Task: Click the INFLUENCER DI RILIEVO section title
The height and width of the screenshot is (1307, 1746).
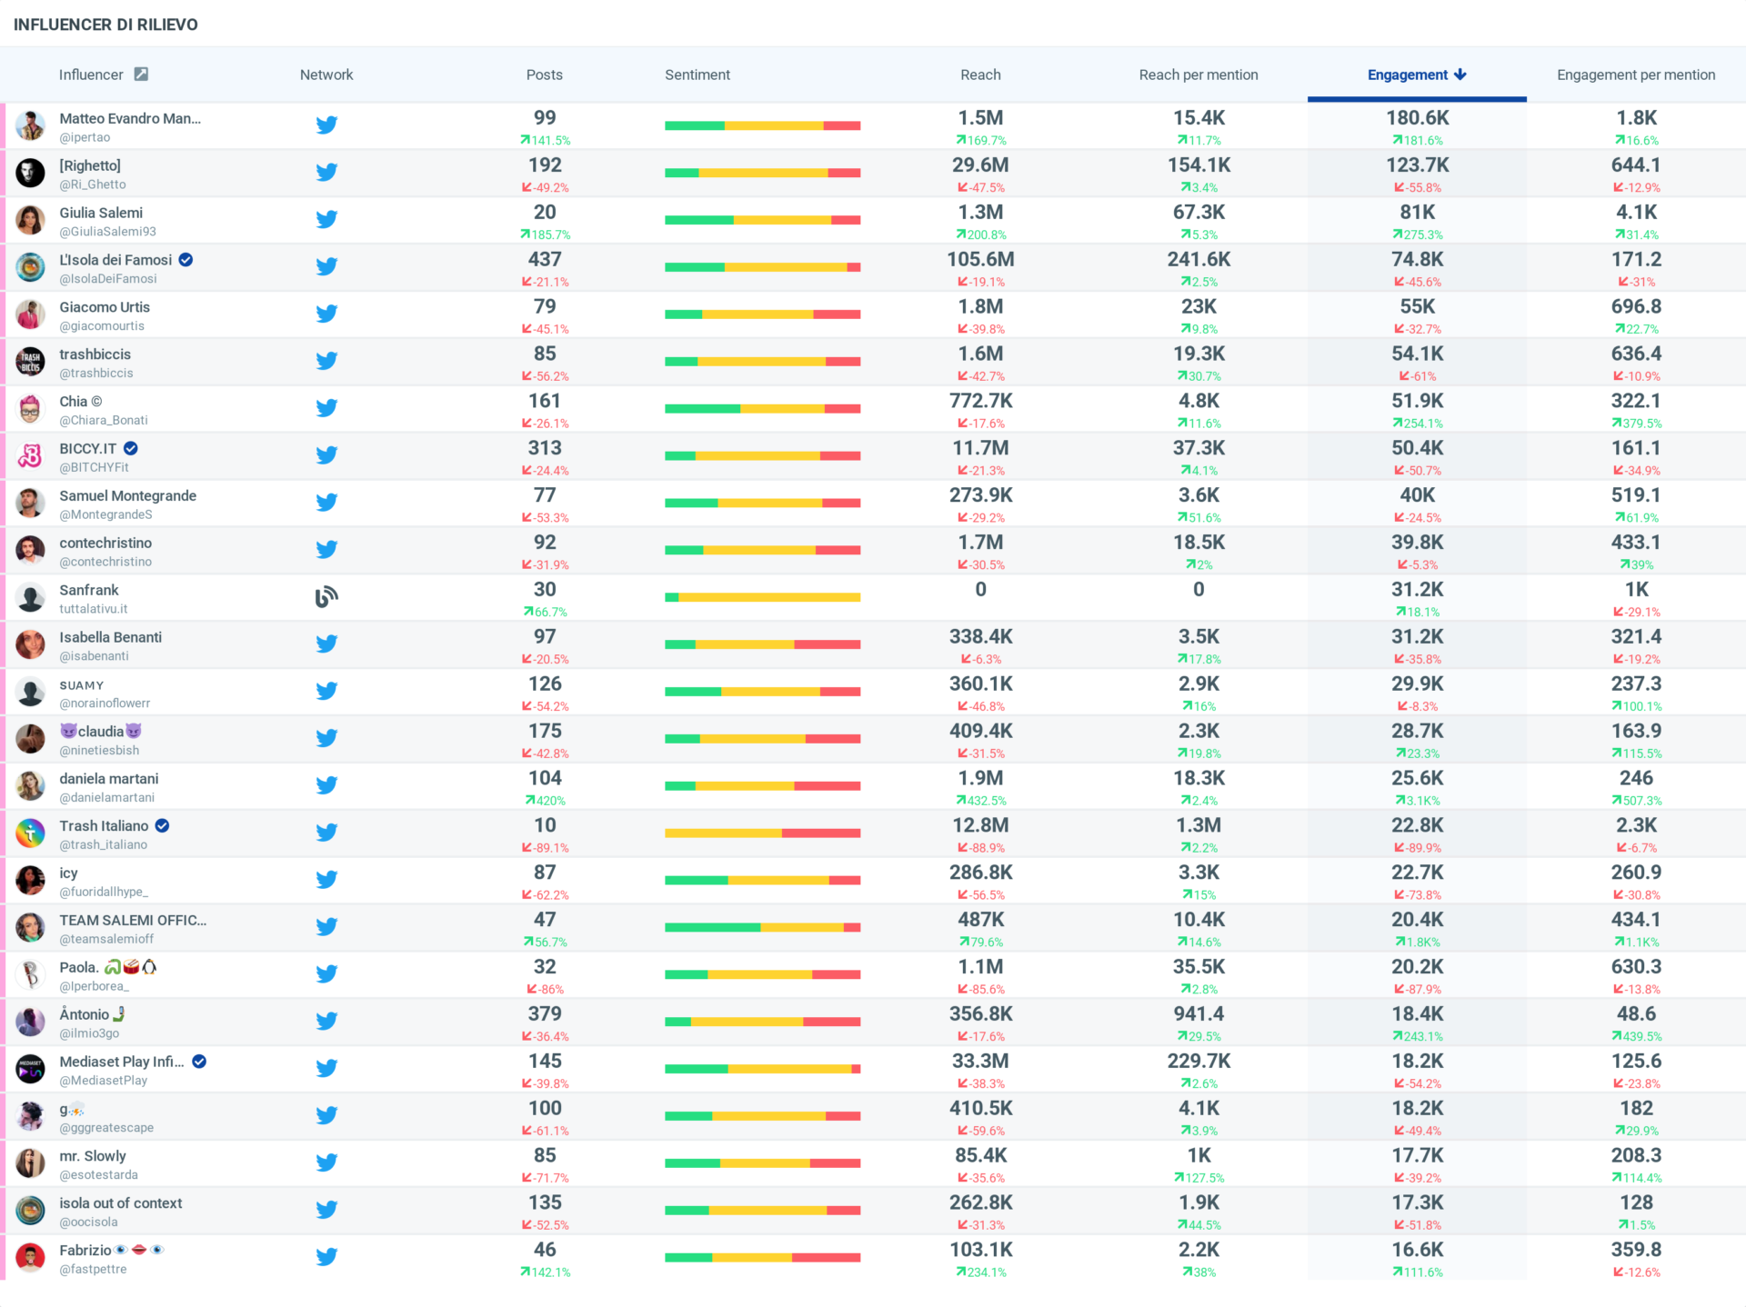Action: pos(105,25)
